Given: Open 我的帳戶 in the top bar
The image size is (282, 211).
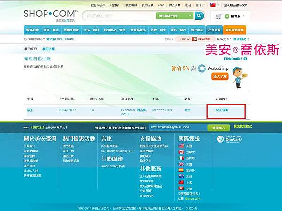Looking at the screenshot, I should tap(131, 5).
